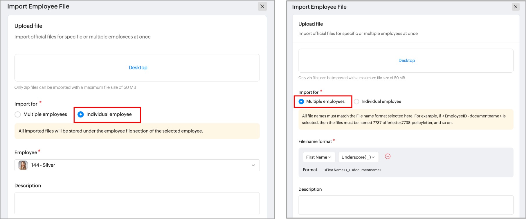This screenshot has height=219, width=526.
Task: Close the left Import Employee File dialog
Action: (x=262, y=6)
